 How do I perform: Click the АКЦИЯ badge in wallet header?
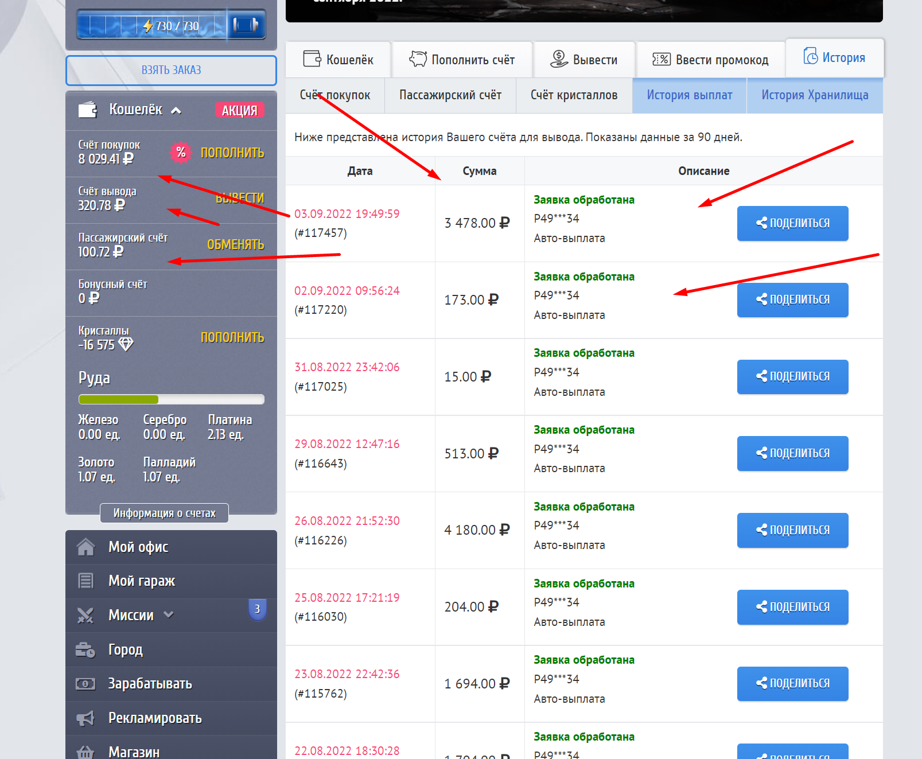click(x=240, y=110)
